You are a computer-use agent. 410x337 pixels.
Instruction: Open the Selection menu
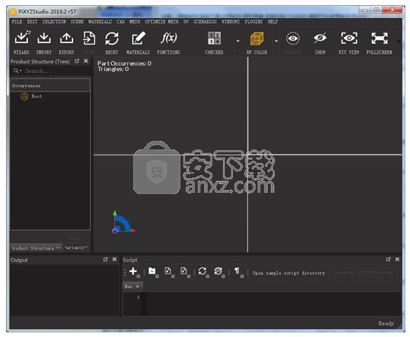point(54,21)
